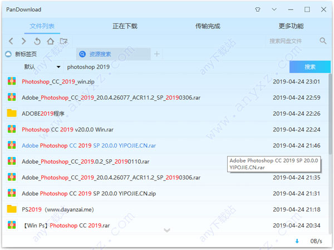Click date 2019-04-24 21:46
The width and height of the screenshot is (334, 250).
[297, 145]
